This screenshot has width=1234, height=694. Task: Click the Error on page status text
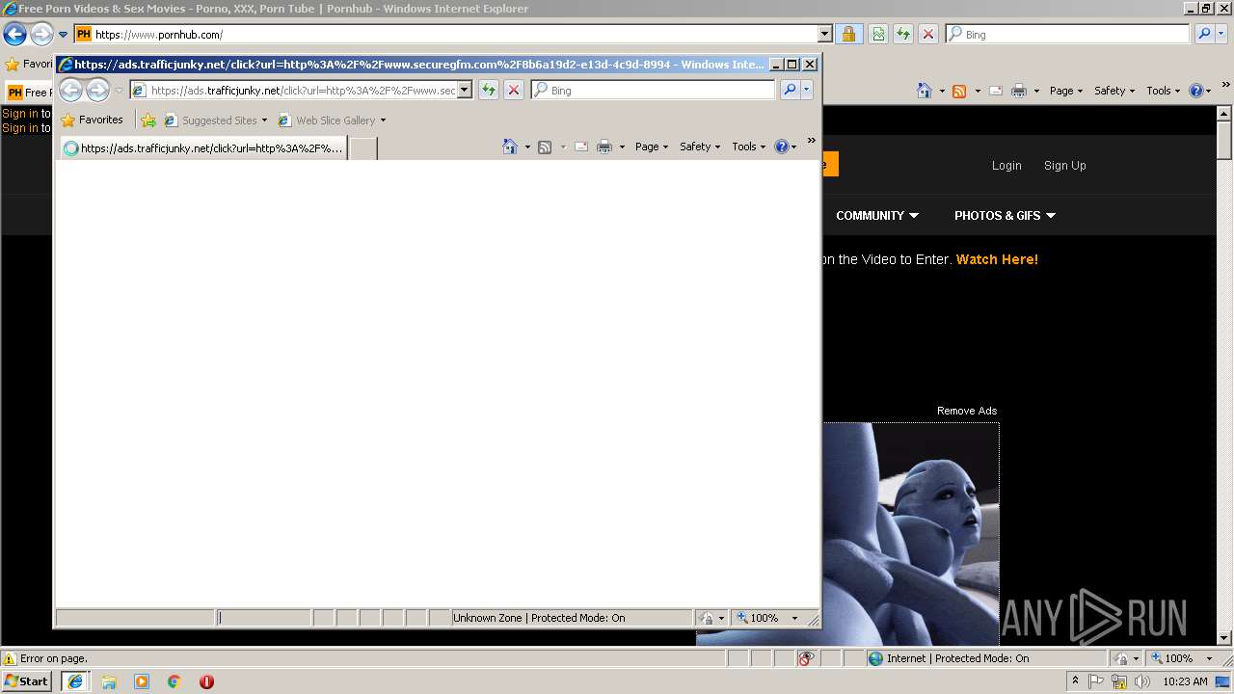pos(54,658)
